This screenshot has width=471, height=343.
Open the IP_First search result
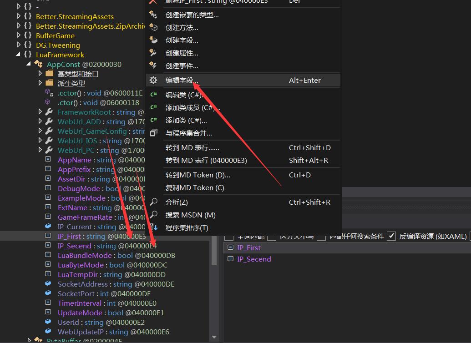249,248
